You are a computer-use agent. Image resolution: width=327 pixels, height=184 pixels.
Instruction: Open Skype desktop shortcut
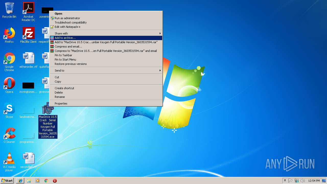pyautogui.click(x=9, y=110)
